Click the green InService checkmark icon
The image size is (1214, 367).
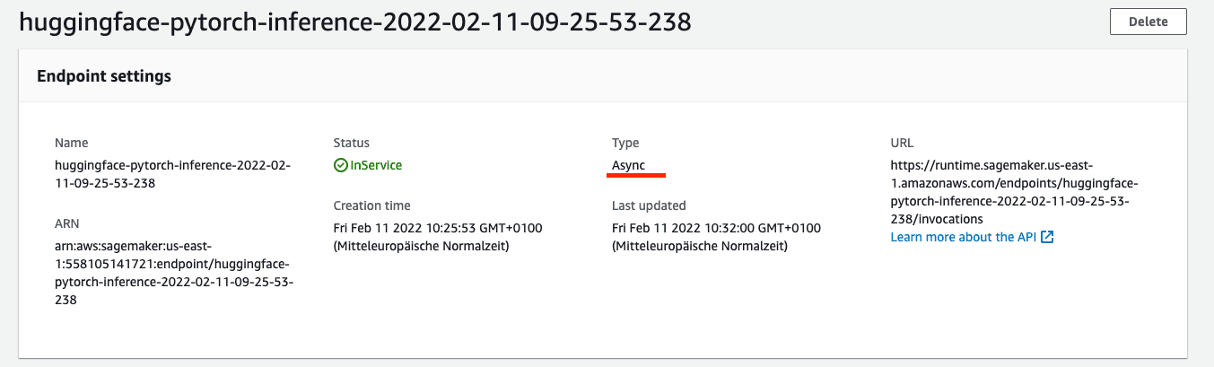(340, 165)
